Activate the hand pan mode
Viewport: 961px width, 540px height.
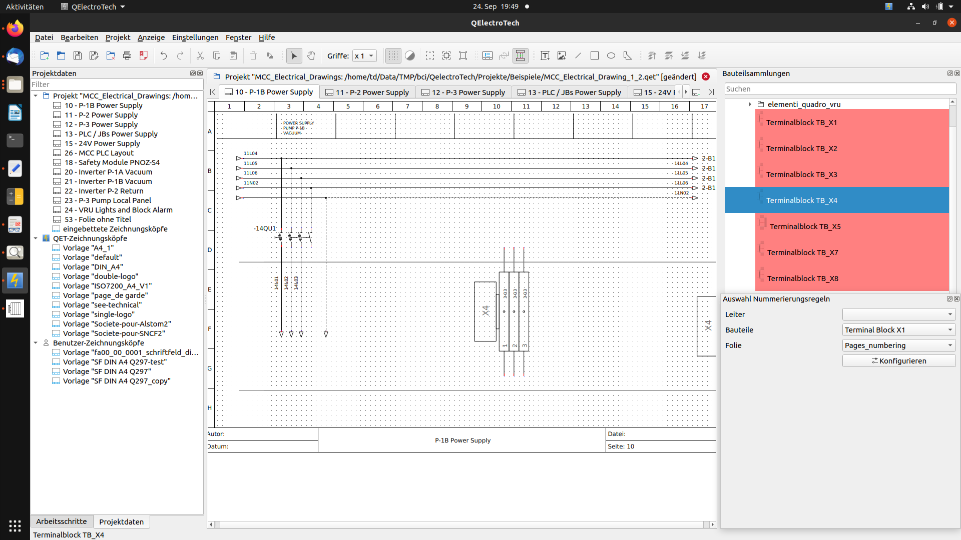pyautogui.click(x=311, y=55)
